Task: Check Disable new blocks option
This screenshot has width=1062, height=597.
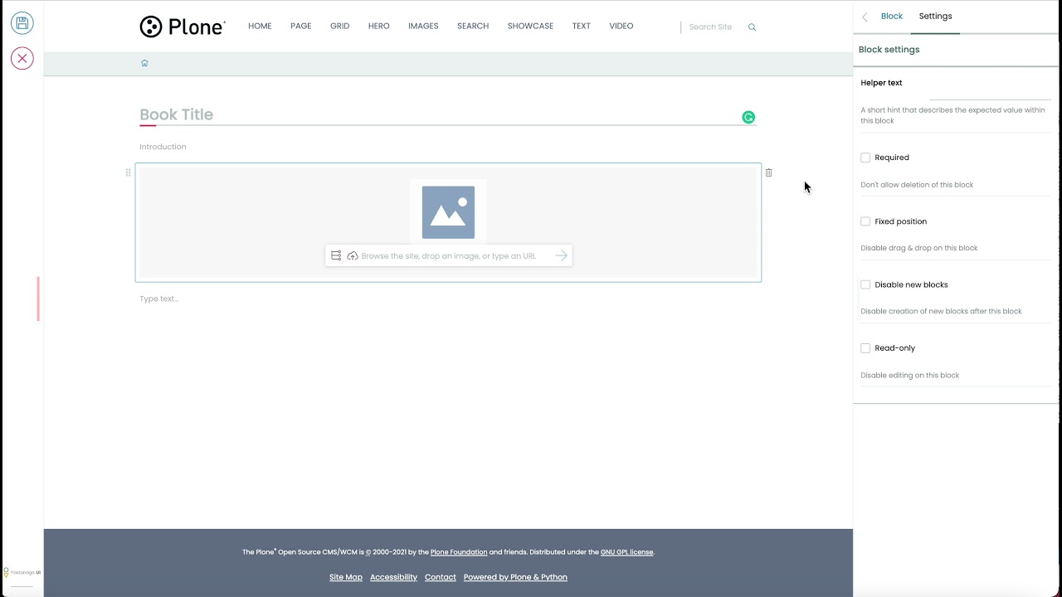Action: point(865,284)
